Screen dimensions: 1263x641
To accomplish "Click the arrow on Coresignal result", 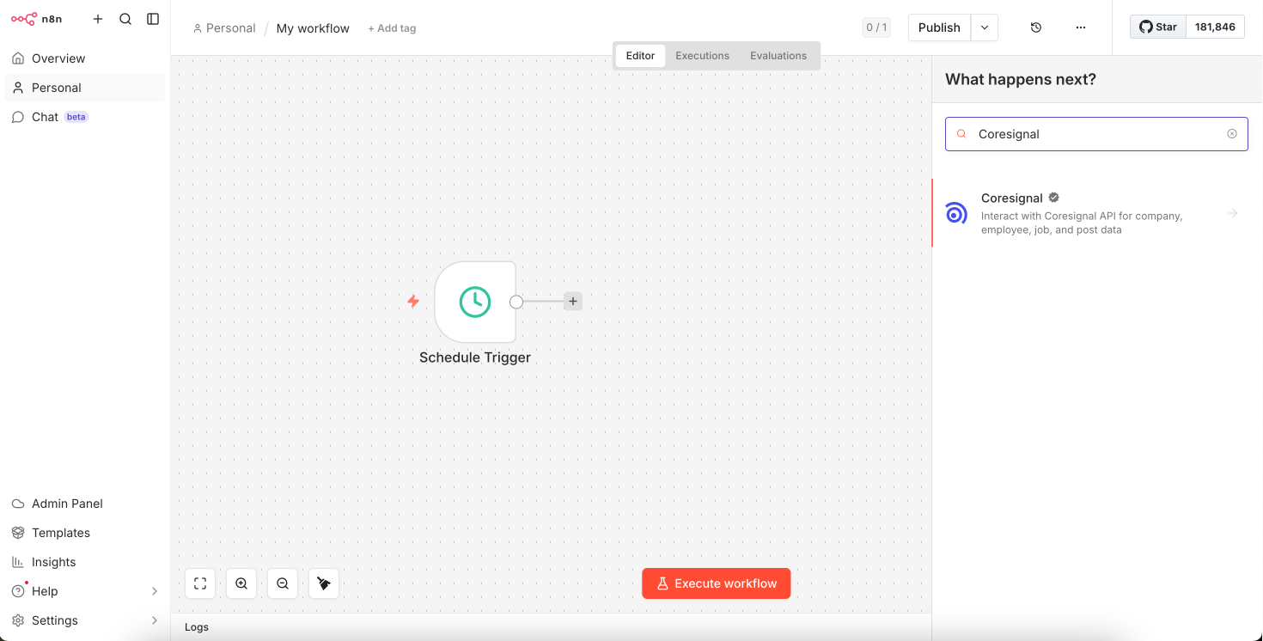I will (x=1233, y=213).
